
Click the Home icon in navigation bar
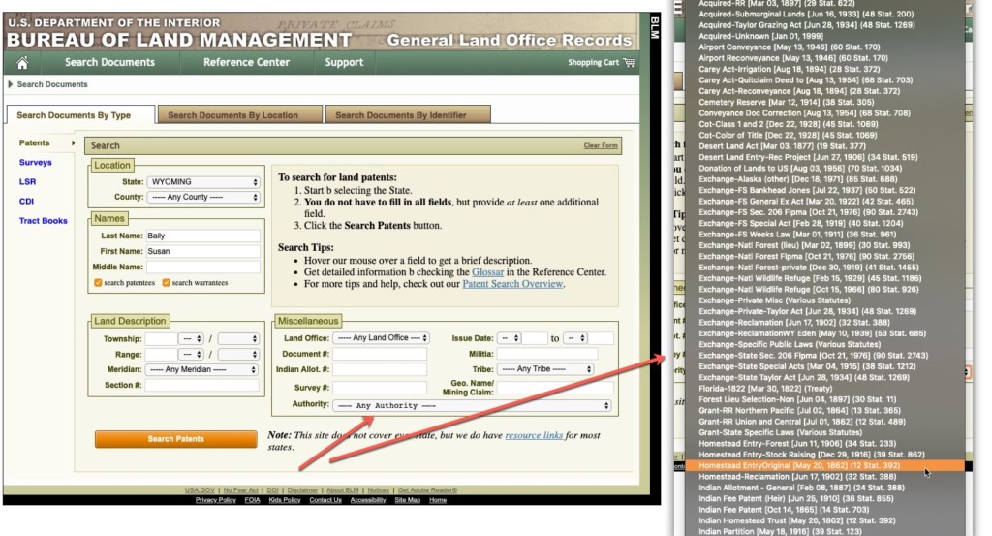click(22, 63)
